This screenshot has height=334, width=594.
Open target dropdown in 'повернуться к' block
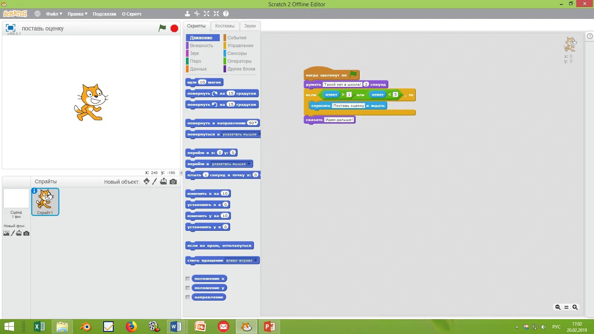241,134
